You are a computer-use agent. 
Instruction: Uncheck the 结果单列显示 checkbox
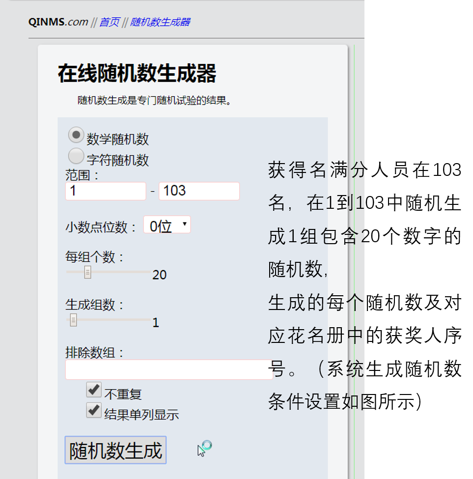94,410
